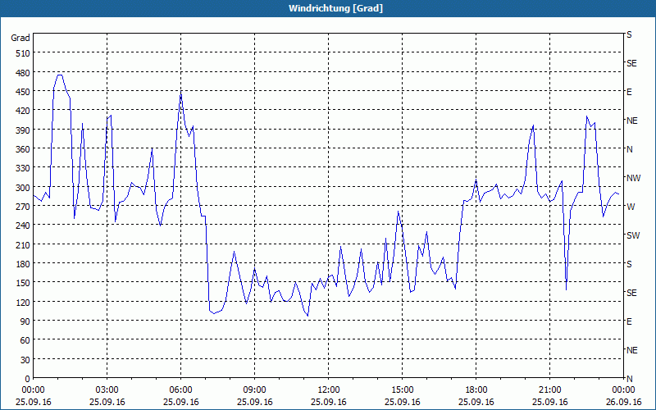Click the NW compass direction label
Screen dimensions: 656x410
click(x=633, y=178)
